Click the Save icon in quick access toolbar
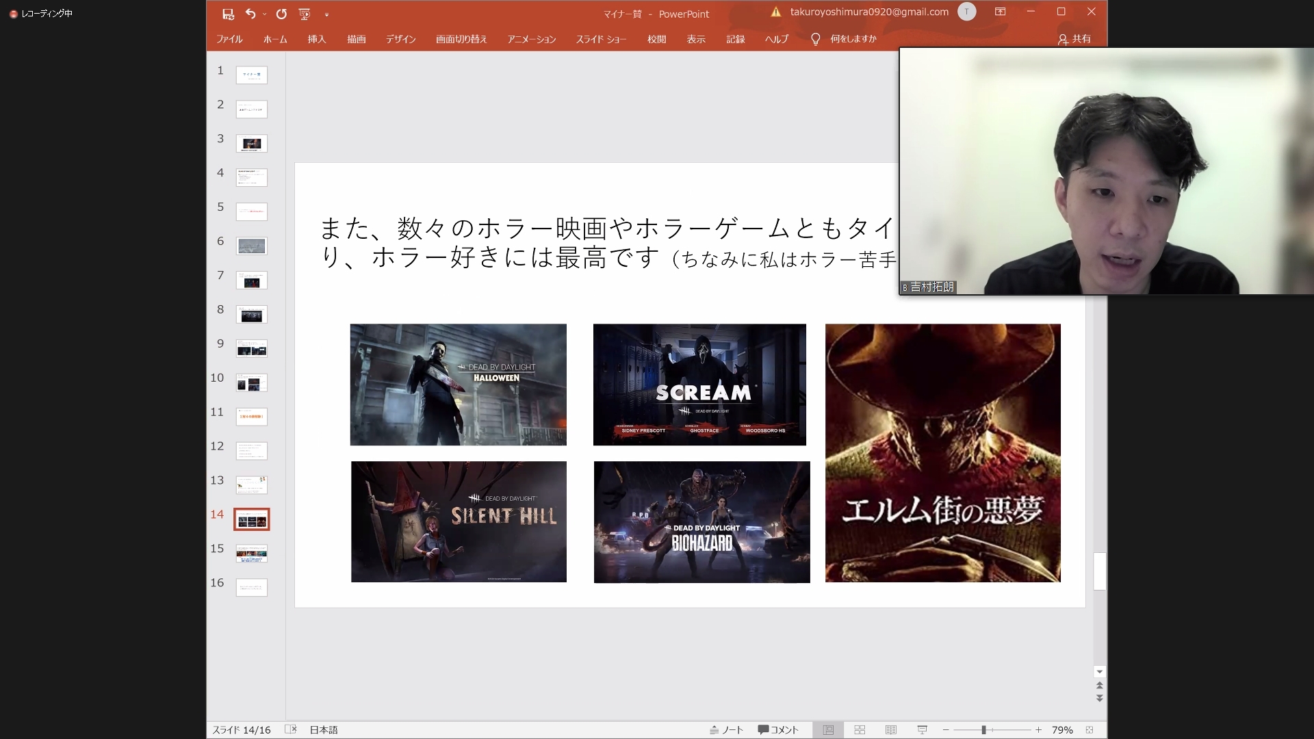Viewport: 1314px width, 739px height. 229,14
